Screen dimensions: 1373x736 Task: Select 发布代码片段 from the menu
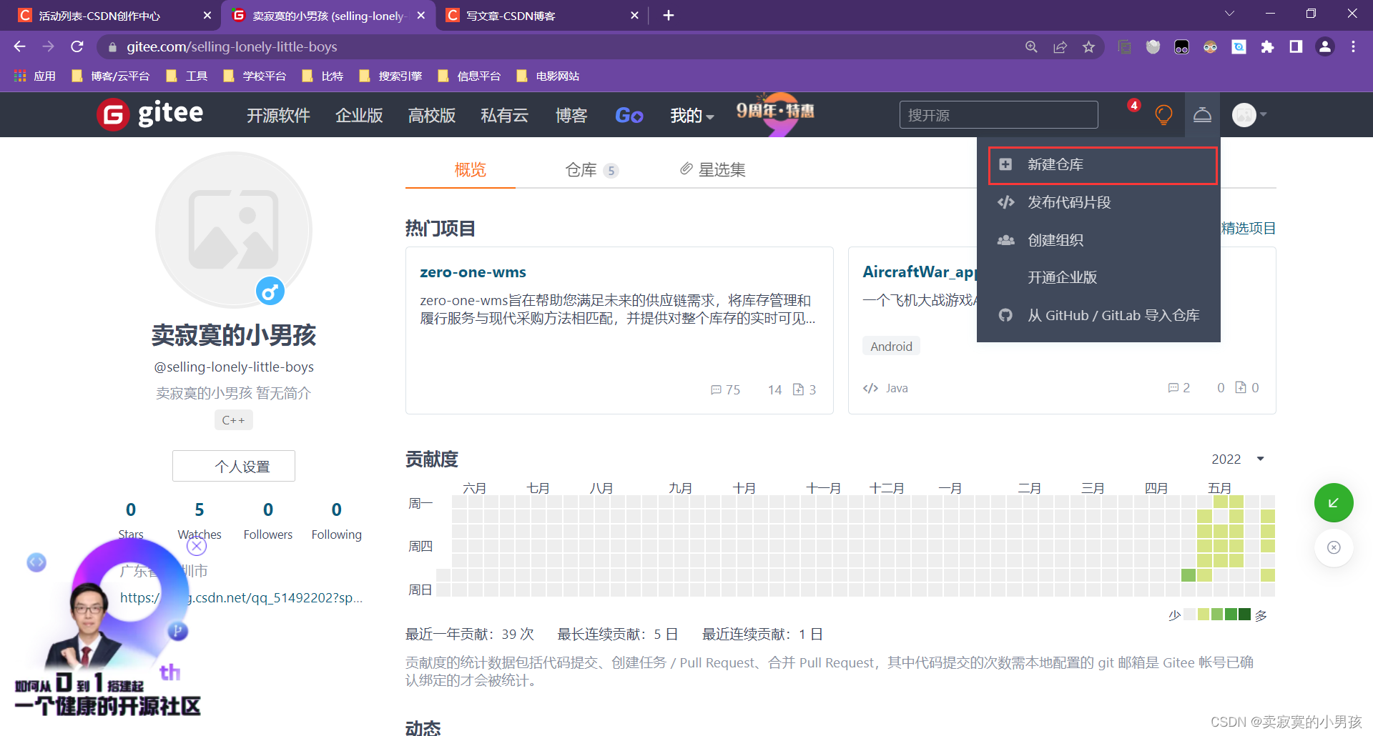pos(1098,202)
